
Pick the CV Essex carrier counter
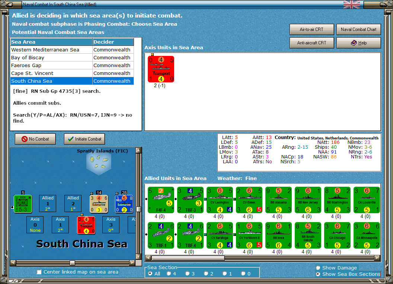[249, 200]
